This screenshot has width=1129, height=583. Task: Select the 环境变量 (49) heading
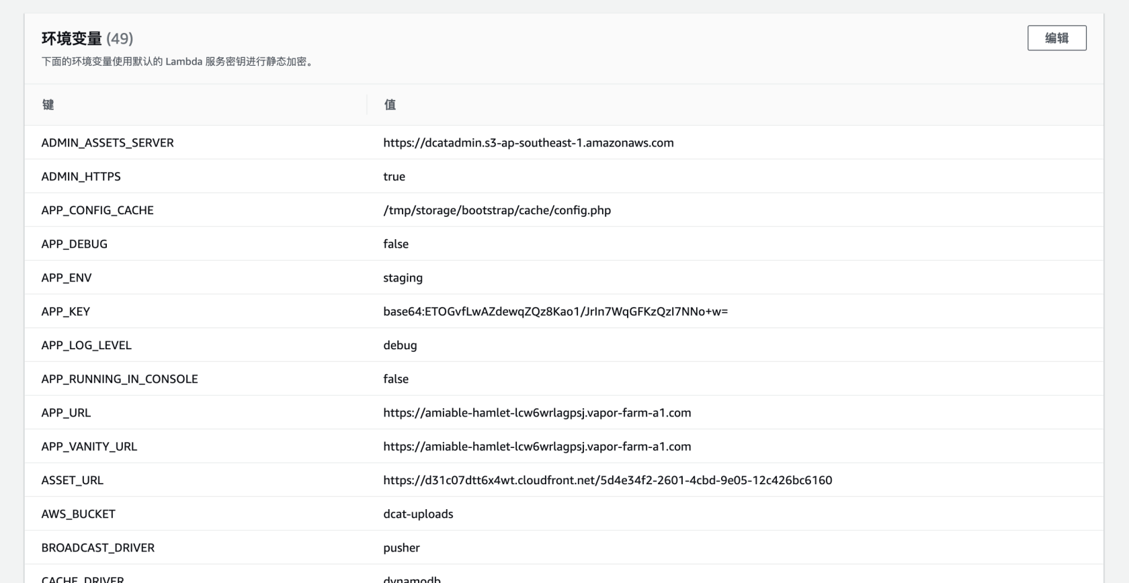87,38
